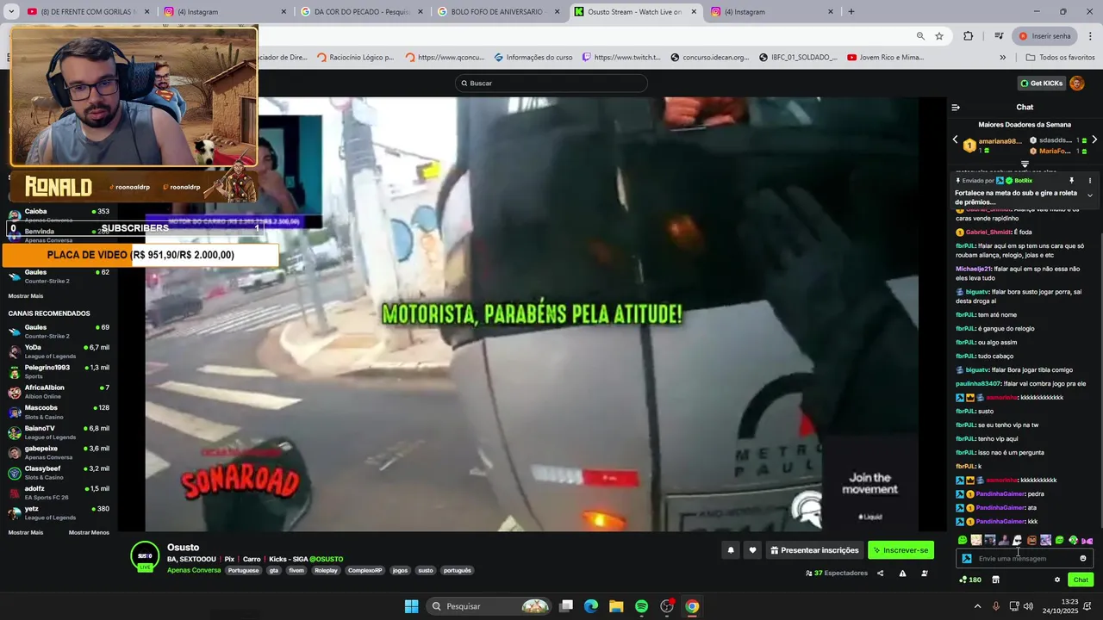Click the Inscrever-se subscribe button

900,550
